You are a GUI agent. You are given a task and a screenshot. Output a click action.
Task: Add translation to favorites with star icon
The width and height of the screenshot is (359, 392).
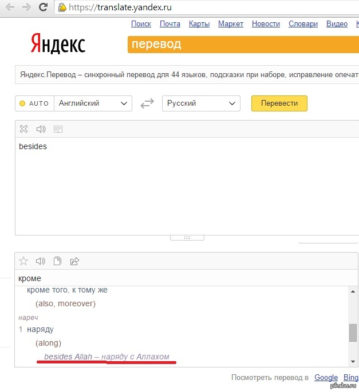tap(23, 261)
